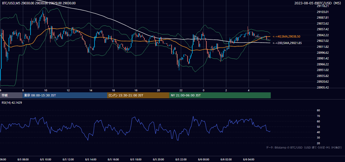The image size is (345, 162).
Task: Select the 早朝 session bar
Action: click(11, 95)
